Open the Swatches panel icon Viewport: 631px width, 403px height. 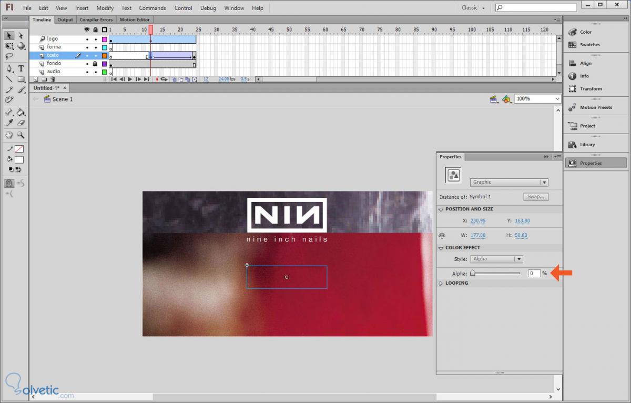tap(573, 45)
